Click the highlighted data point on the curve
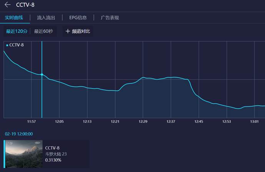 click(42, 75)
